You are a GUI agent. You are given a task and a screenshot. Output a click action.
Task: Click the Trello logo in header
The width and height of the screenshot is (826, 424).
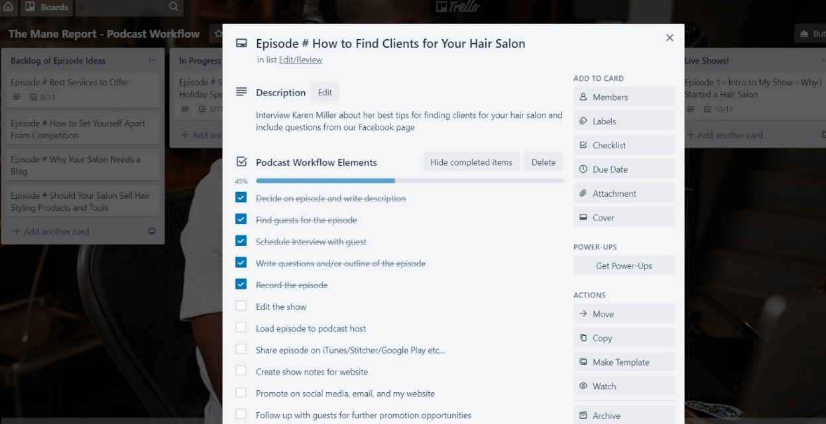(x=458, y=7)
